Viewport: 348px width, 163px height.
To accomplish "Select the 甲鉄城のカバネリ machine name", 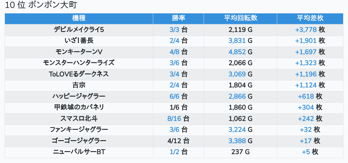I will [x=79, y=108].
